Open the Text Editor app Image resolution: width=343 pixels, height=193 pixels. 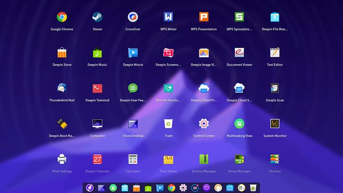coord(275,53)
